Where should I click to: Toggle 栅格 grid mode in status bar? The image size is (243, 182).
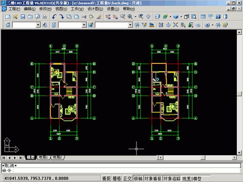pyautogui.click(x=117, y=178)
